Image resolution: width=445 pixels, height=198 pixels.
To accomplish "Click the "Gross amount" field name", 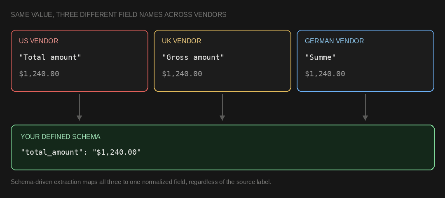I will [x=193, y=57].
